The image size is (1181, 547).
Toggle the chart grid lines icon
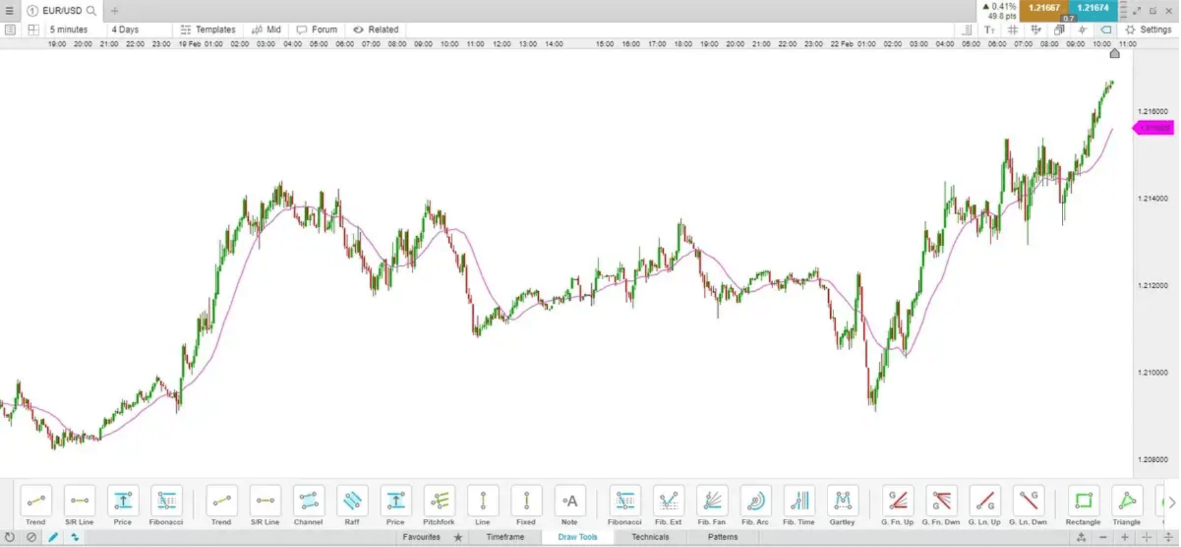point(1013,29)
